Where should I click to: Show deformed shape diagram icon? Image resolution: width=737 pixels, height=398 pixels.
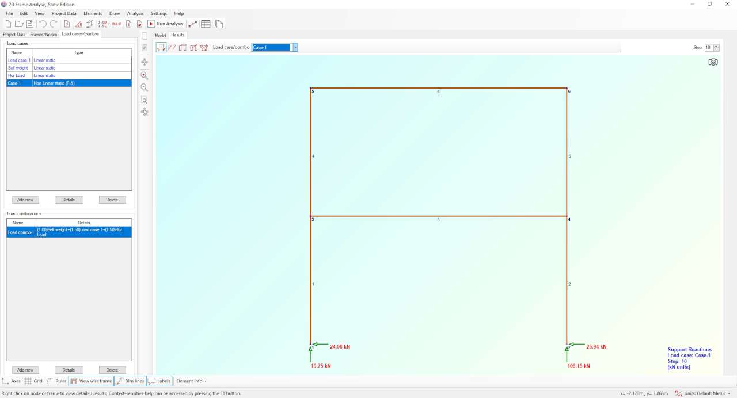click(204, 47)
